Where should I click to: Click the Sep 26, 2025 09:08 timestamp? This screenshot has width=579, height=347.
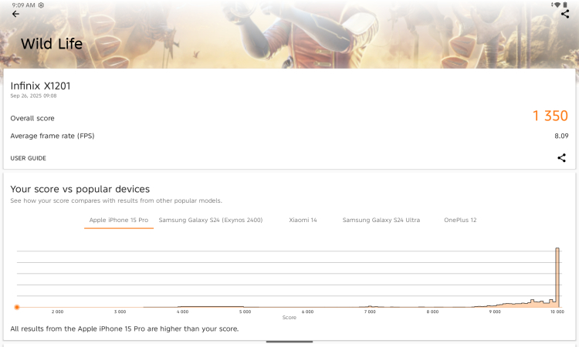coord(33,96)
